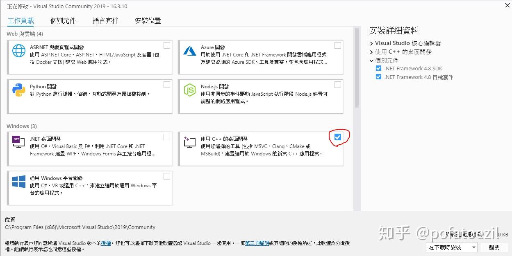Click the Python 開發 logo icon

click(19, 90)
